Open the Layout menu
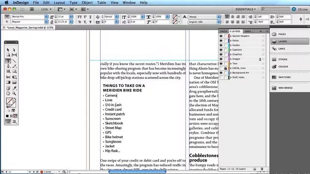The image size is (310, 174). pos(59,2)
